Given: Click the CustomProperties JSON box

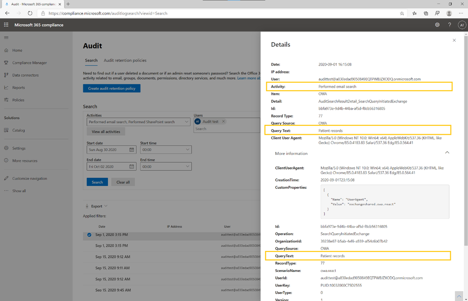Looking at the screenshot, I should click(385, 202).
